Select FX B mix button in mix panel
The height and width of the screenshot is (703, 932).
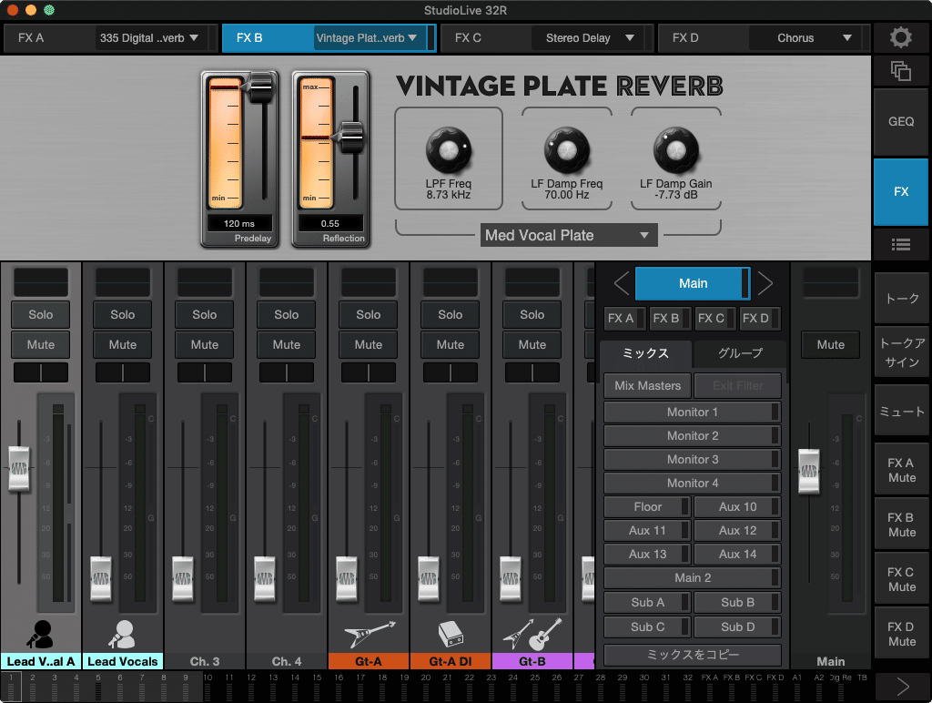[670, 318]
